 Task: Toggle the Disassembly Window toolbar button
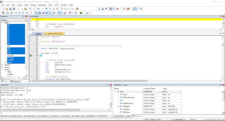coord(40,13)
